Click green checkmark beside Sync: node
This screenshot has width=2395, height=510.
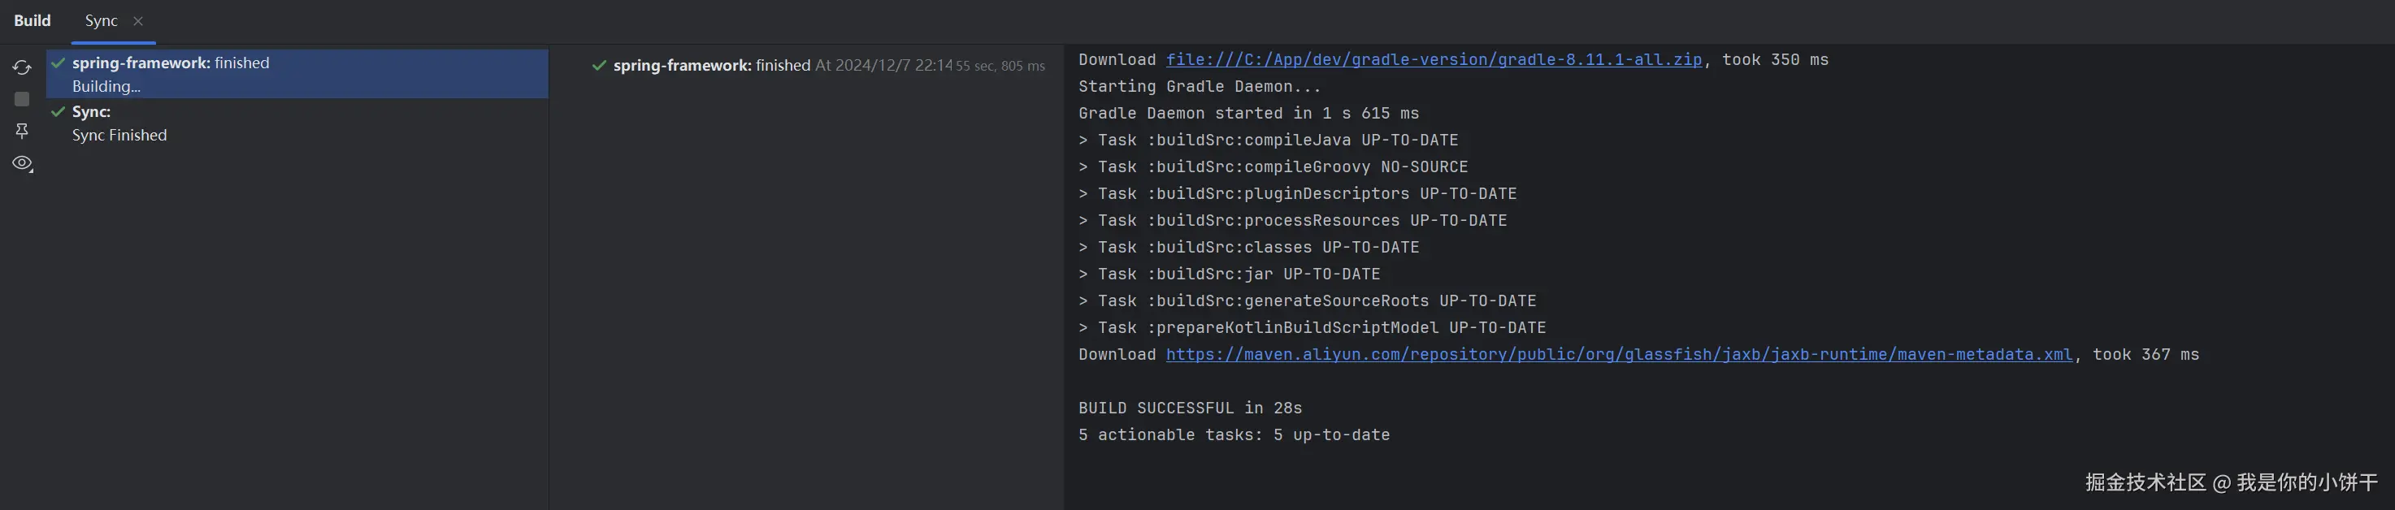pyautogui.click(x=58, y=111)
